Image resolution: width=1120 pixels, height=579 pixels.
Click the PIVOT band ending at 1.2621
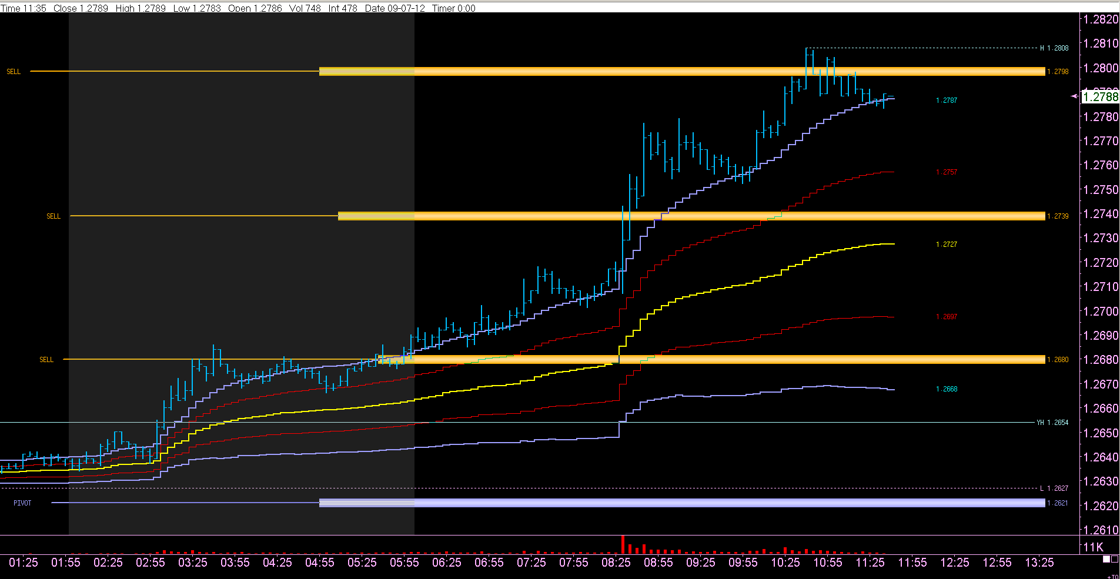(682, 503)
